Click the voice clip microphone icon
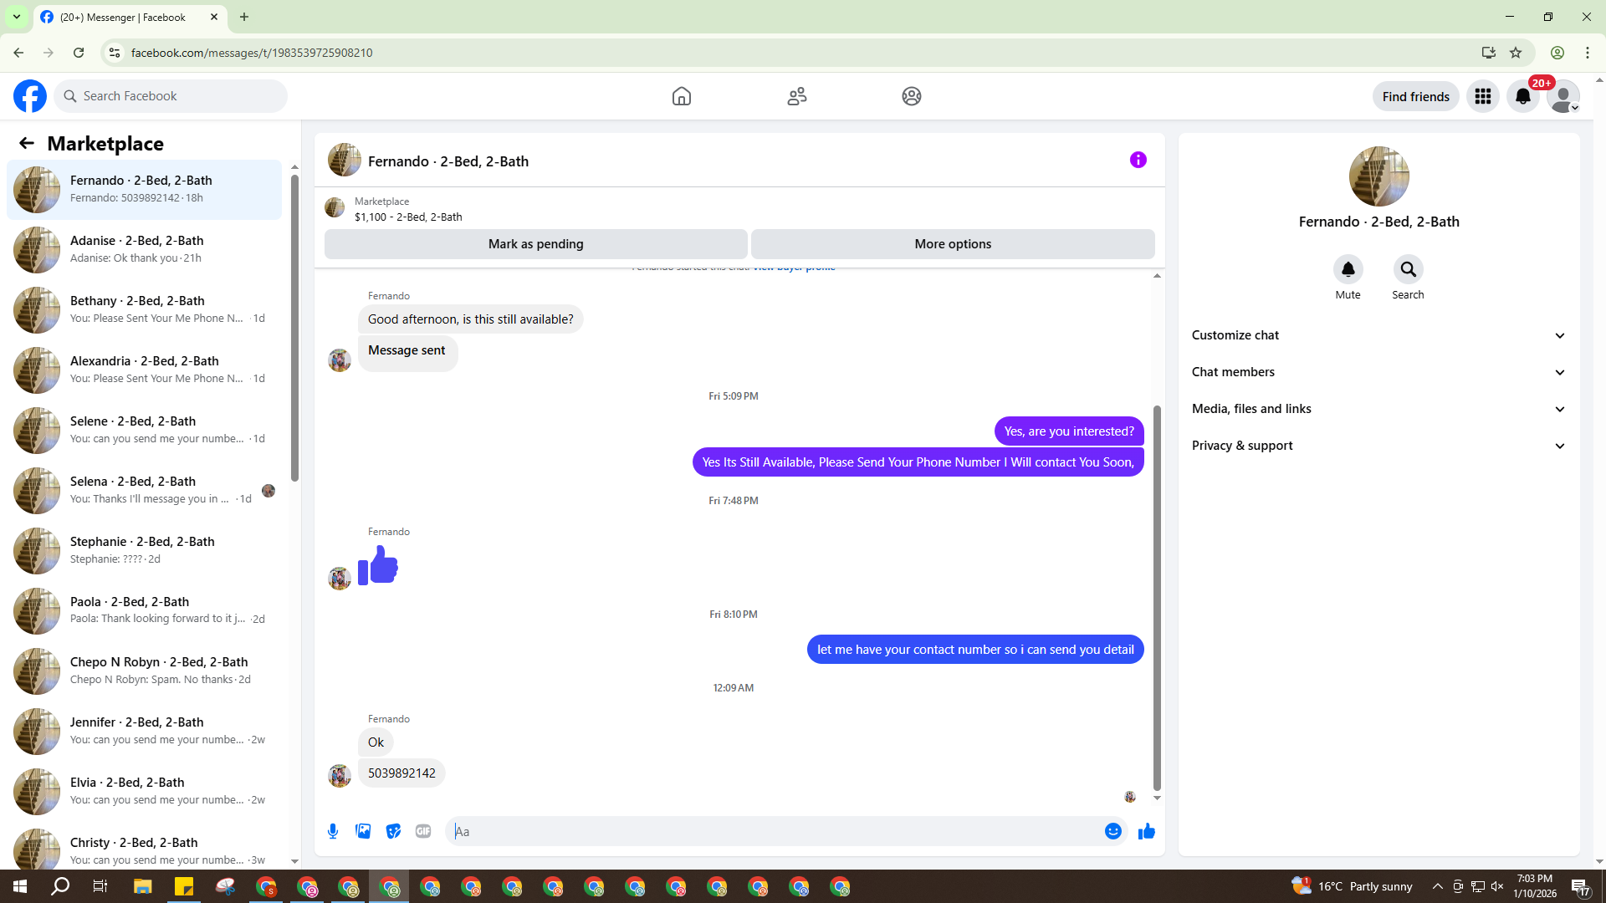 333,831
